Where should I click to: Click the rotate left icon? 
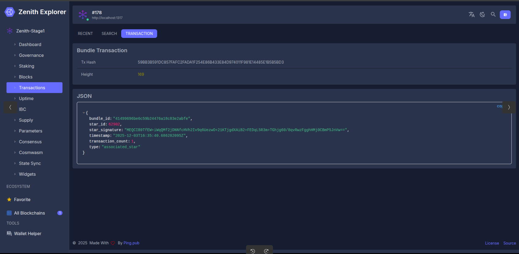pos(253,251)
